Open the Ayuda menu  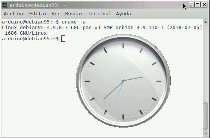tap(124, 13)
